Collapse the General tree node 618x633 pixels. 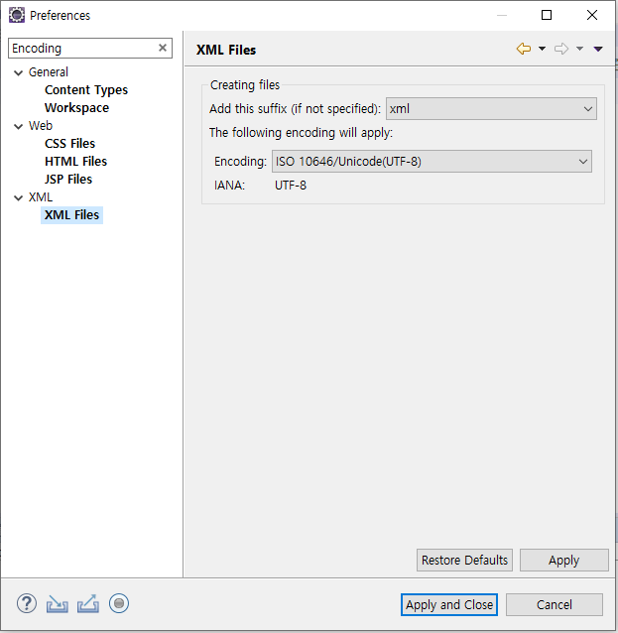19,72
